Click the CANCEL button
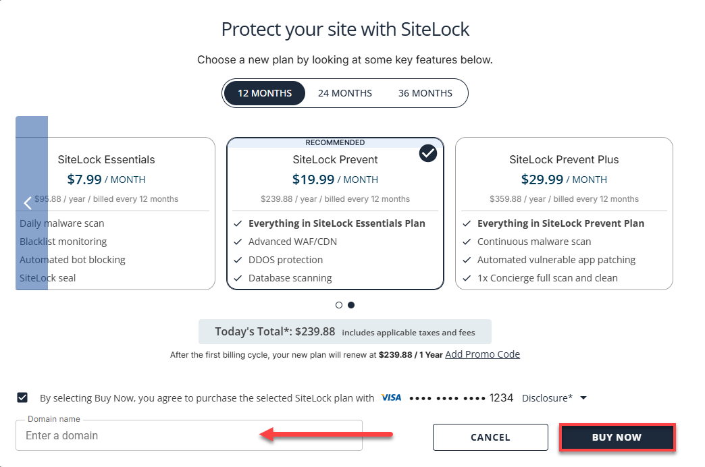The width and height of the screenshot is (705, 467). pos(490,437)
